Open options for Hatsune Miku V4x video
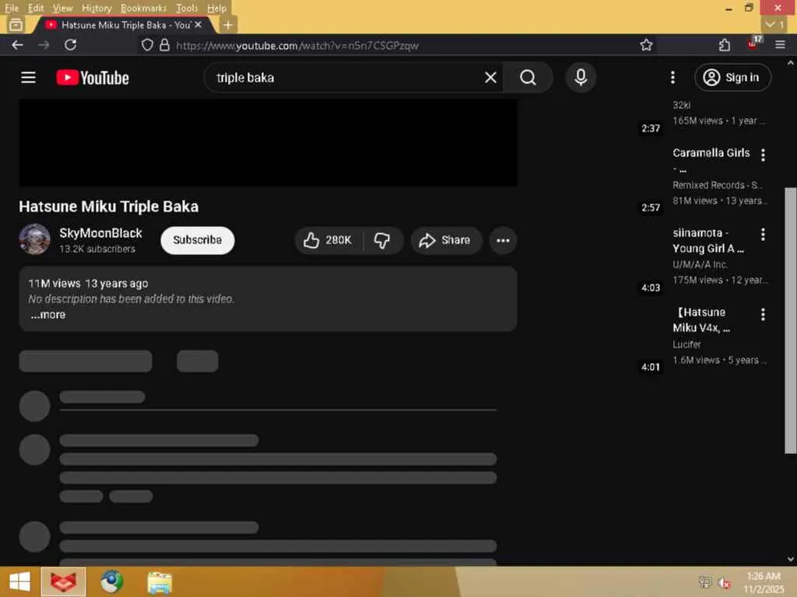The height and width of the screenshot is (597, 797). coord(763,315)
